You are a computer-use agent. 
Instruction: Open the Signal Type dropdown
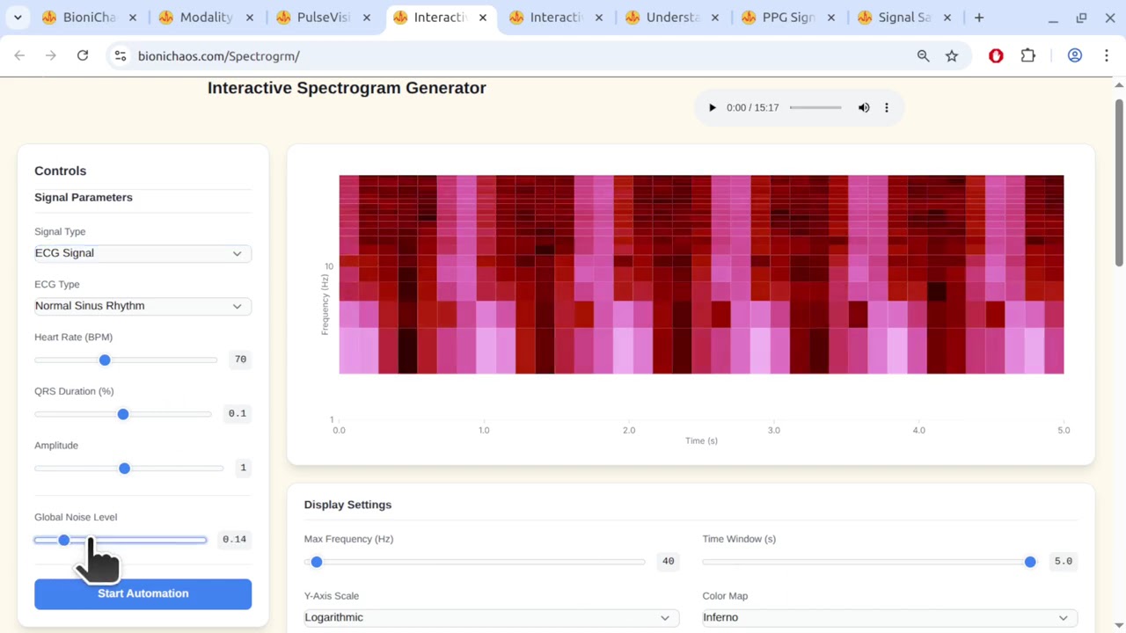coord(143,253)
